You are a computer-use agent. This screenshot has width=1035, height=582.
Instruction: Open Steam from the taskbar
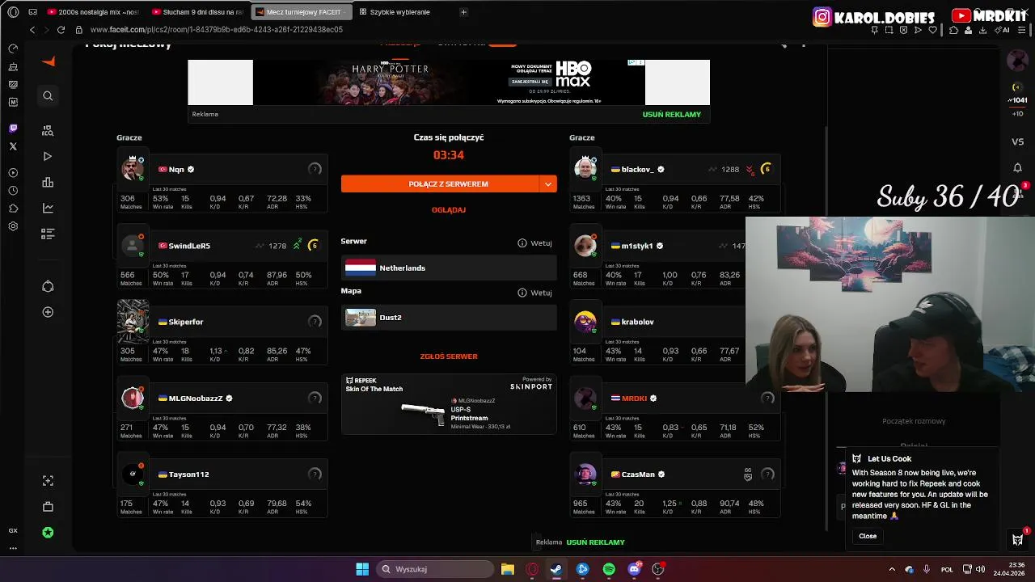point(556,569)
